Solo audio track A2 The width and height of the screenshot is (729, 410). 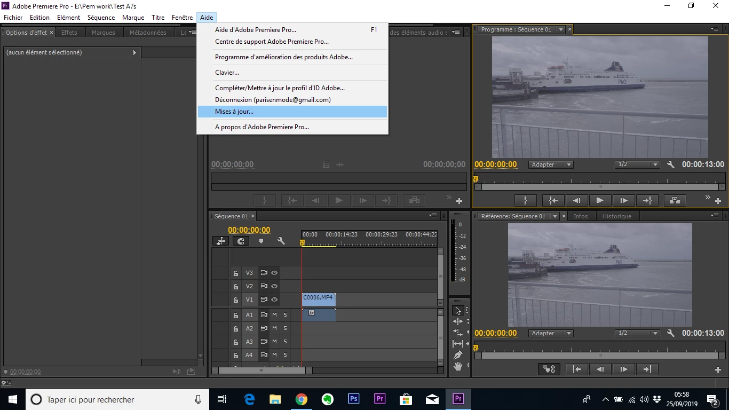286,328
